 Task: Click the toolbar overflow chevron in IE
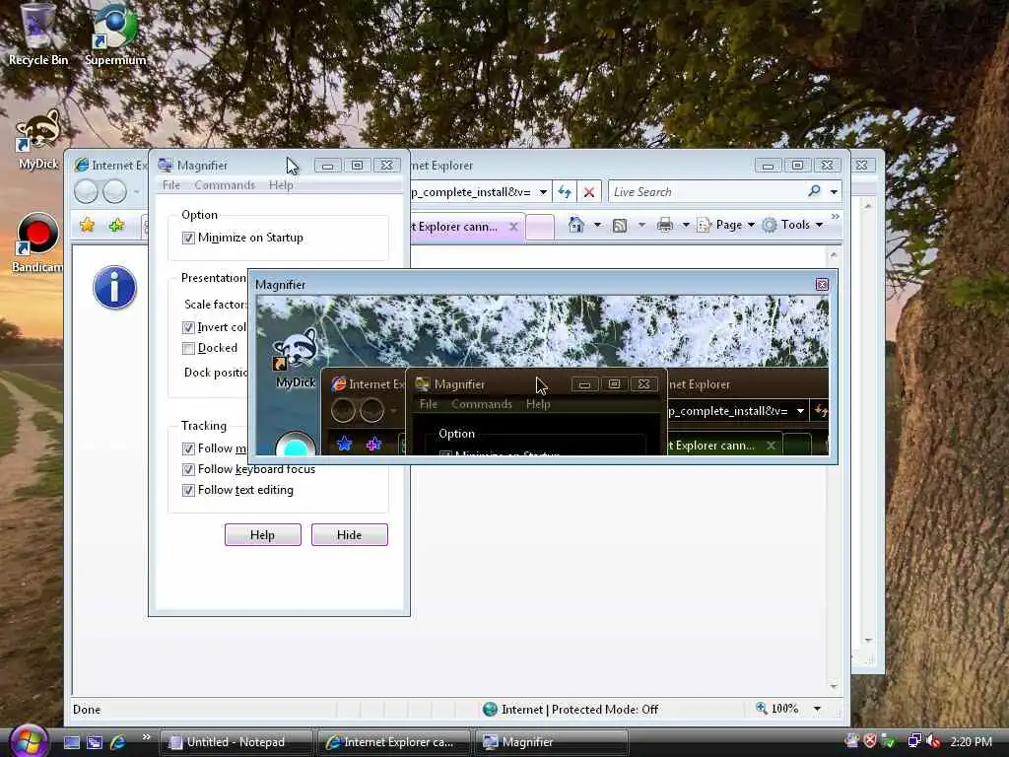[836, 217]
